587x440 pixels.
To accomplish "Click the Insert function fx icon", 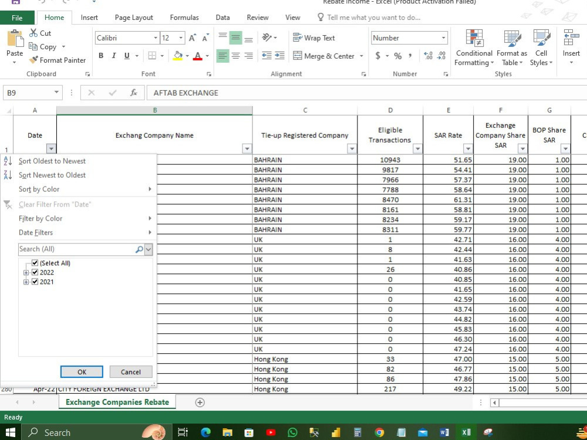I will coord(133,93).
